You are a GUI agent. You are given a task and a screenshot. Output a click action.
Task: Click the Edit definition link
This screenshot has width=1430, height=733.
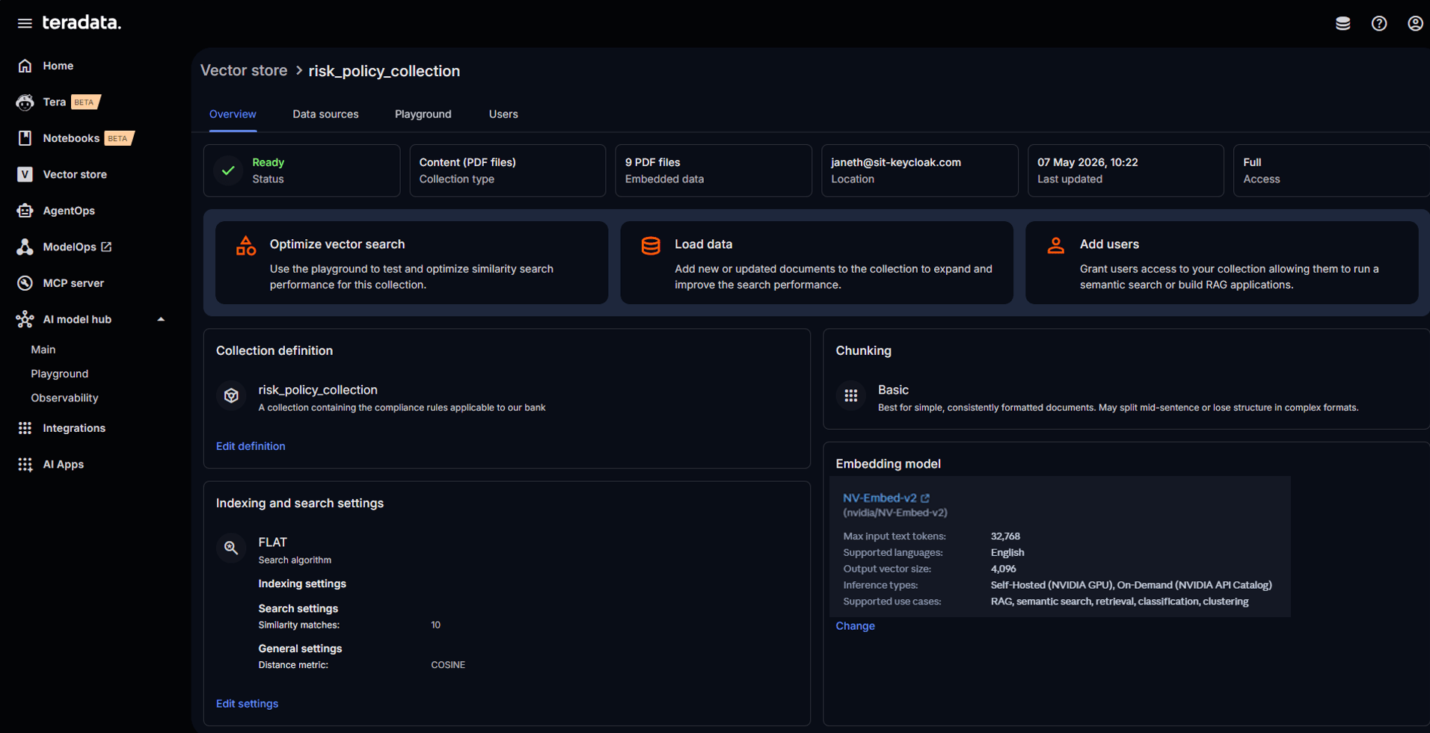coord(251,446)
